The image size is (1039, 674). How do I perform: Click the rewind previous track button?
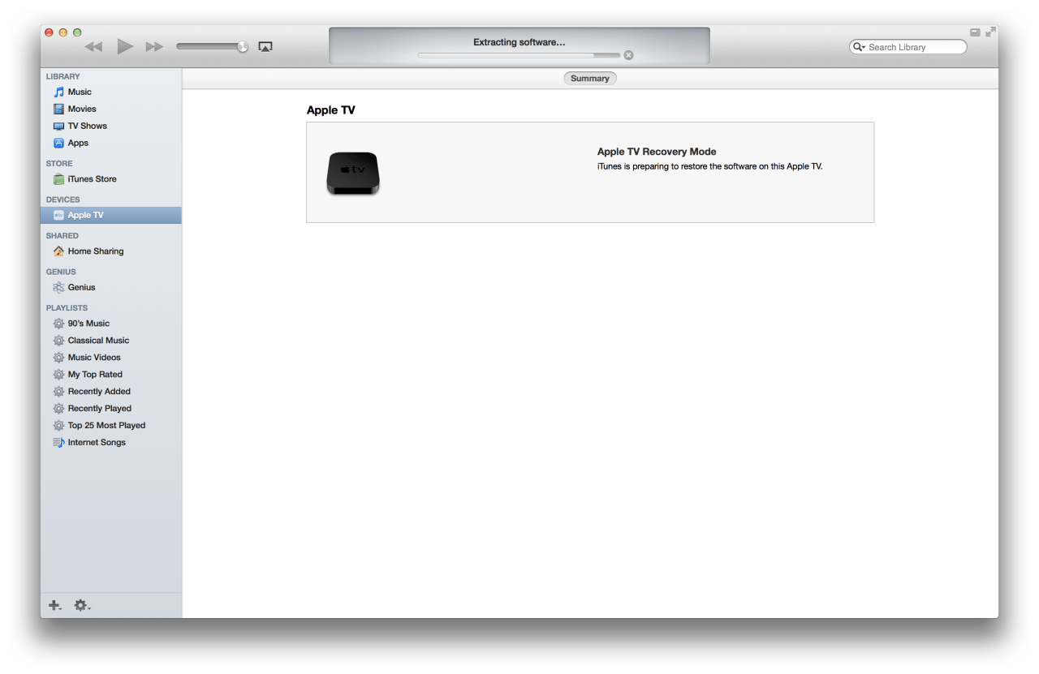coord(94,47)
